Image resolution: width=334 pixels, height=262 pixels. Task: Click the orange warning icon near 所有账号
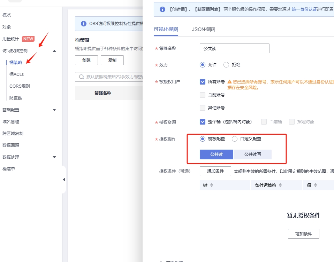pyautogui.click(x=229, y=82)
